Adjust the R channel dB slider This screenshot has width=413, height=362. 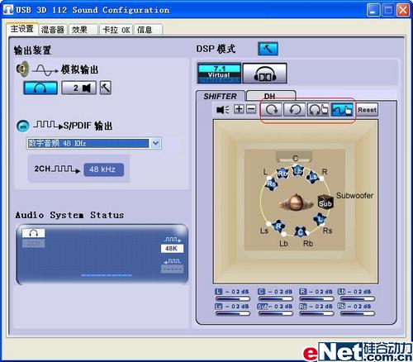[316, 298]
